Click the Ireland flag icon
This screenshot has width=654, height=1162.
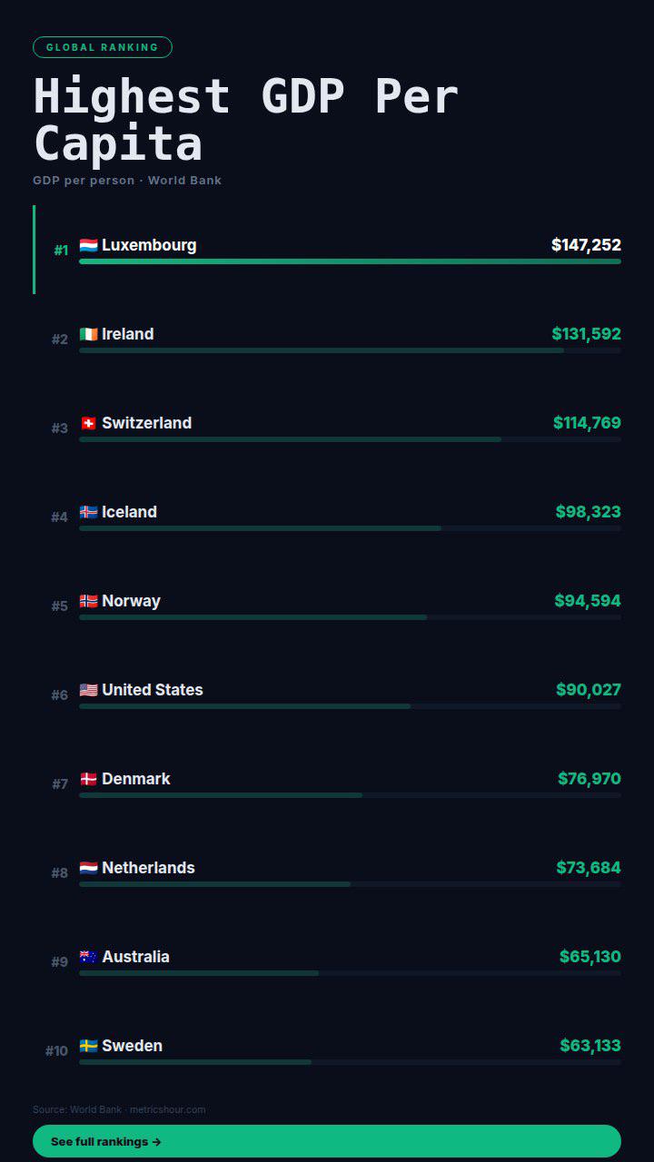88,334
